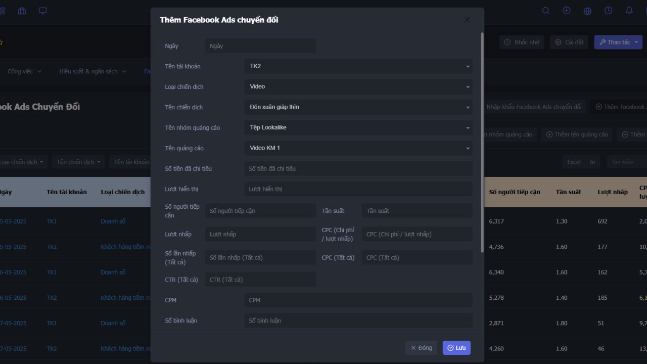The height and width of the screenshot is (364, 647).
Task: Click reach value 6,317 in the table
Action: (x=496, y=221)
